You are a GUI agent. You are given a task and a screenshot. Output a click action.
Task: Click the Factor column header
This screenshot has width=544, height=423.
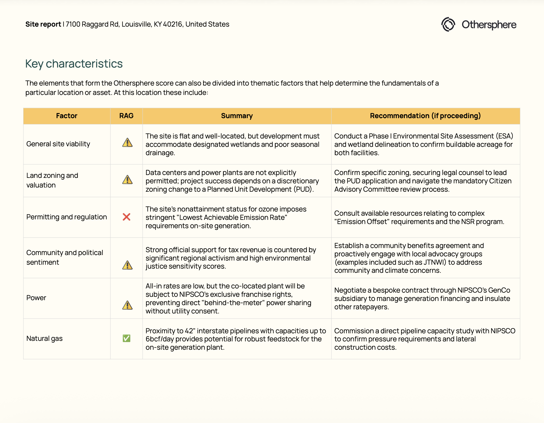[x=67, y=116]
